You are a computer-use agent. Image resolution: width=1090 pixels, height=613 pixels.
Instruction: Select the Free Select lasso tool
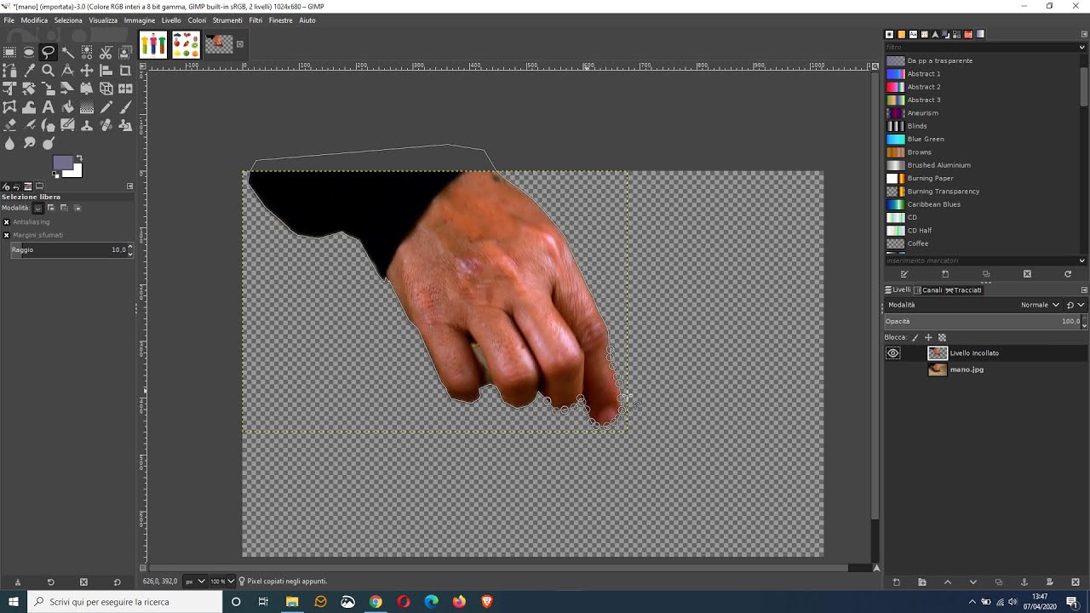[48, 52]
